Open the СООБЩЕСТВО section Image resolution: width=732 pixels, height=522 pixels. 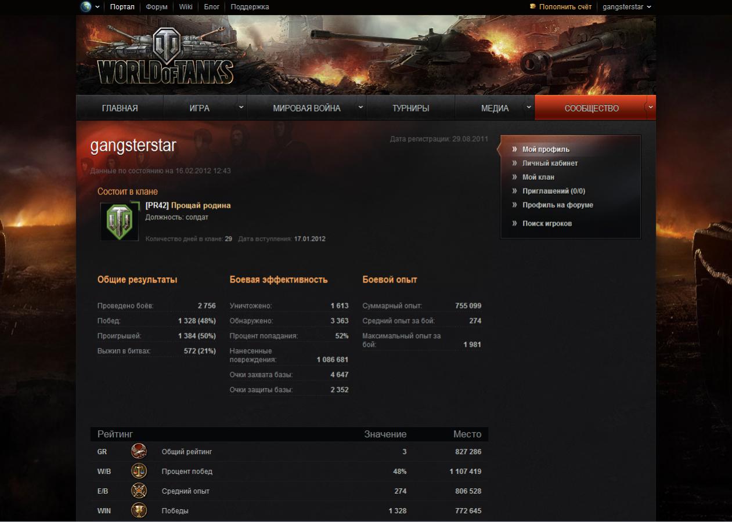pyautogui.click(x=592, y=108)
